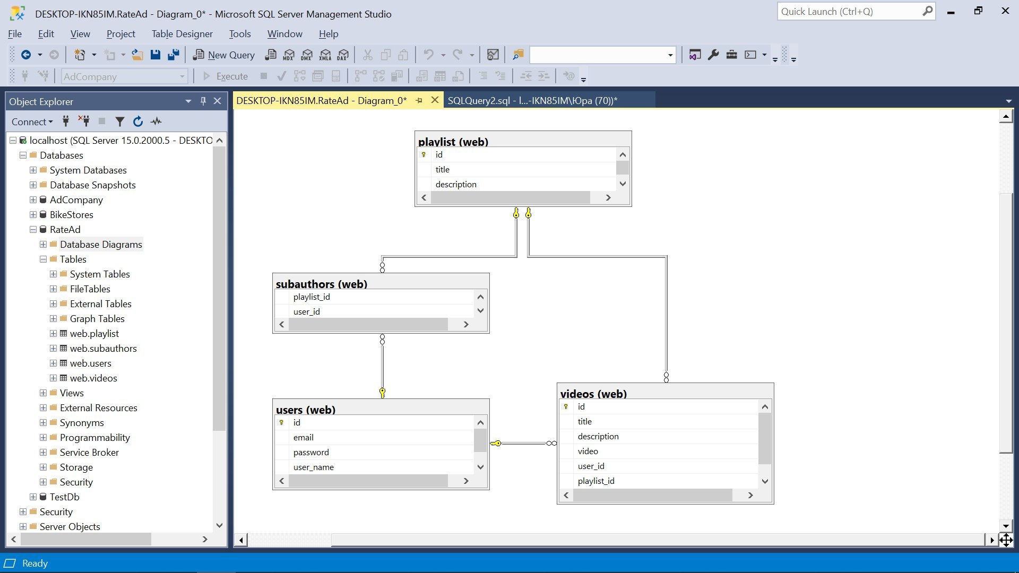1019x573 pixels.
Task: Select the Views folder in RateAd
Action: [x=72, y=393]
